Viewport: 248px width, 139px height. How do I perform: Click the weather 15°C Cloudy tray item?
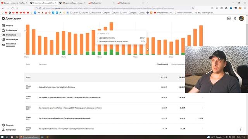click(x=214, y=137)
